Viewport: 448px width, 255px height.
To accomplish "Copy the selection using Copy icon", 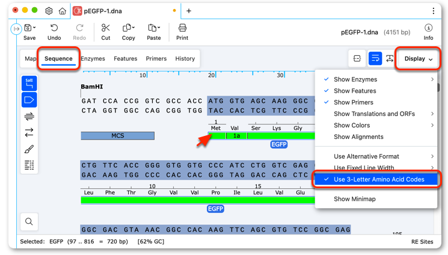I will tap(126, 28).
